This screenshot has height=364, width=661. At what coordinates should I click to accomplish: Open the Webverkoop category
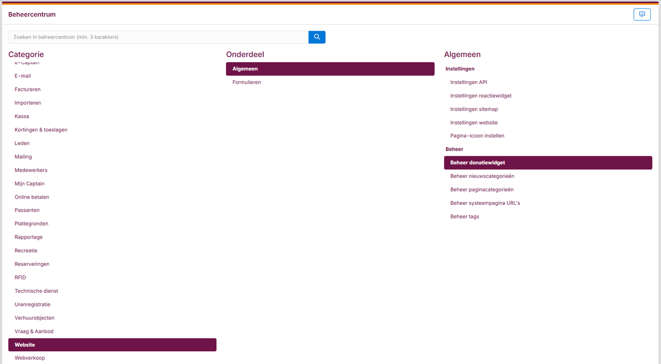[x=29, y=358]
